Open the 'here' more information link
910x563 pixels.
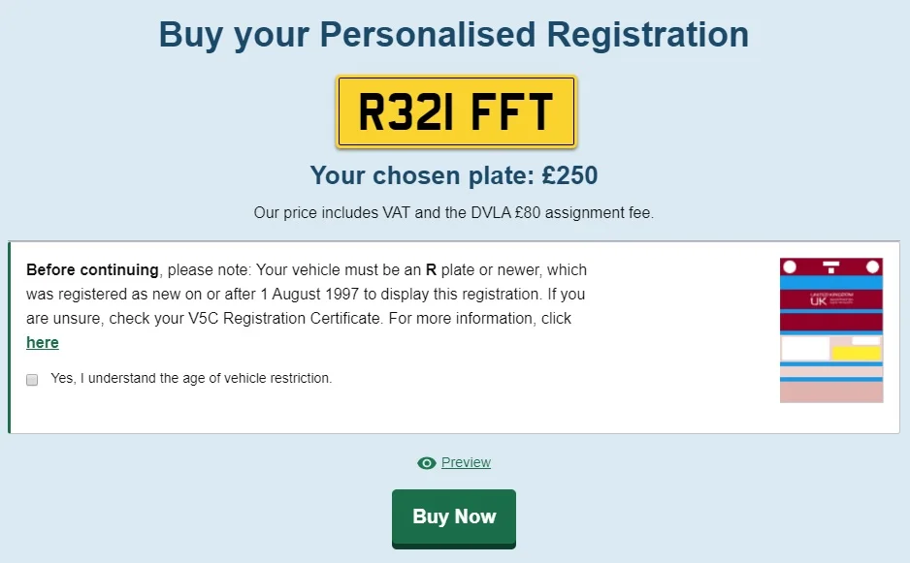click(43, 343)
